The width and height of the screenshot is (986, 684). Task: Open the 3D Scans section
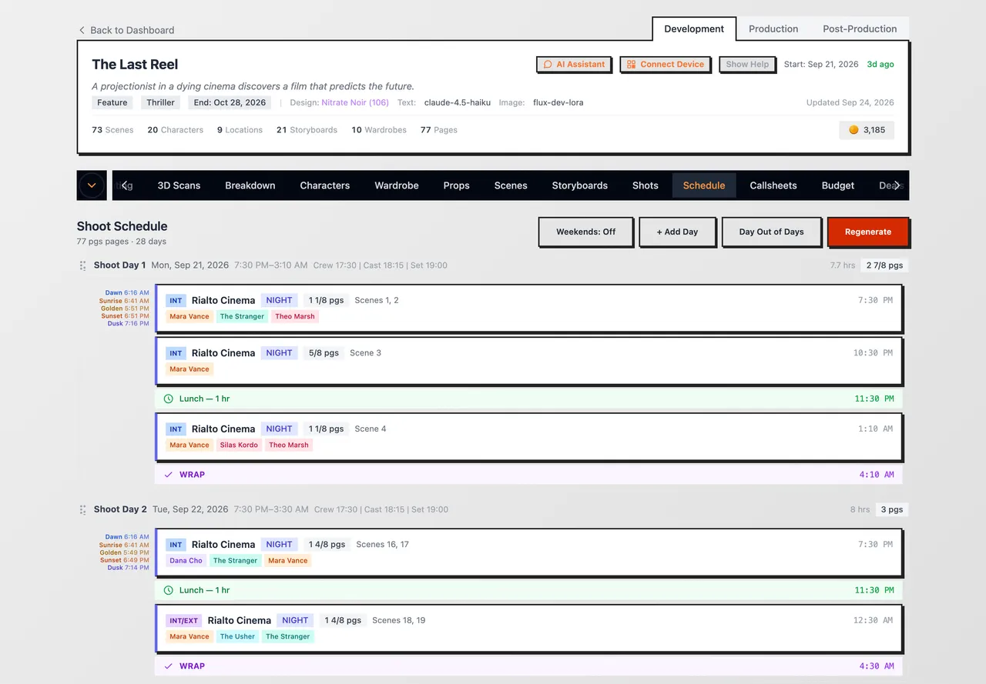click(179, 185)
